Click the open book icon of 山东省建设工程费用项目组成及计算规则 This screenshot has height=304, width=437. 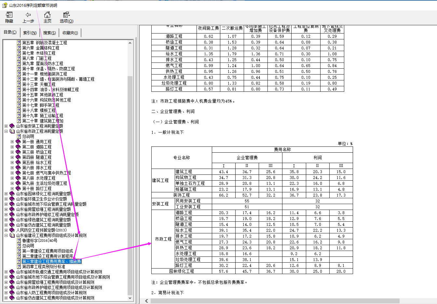pyautogui.click(x=12, y=235)
